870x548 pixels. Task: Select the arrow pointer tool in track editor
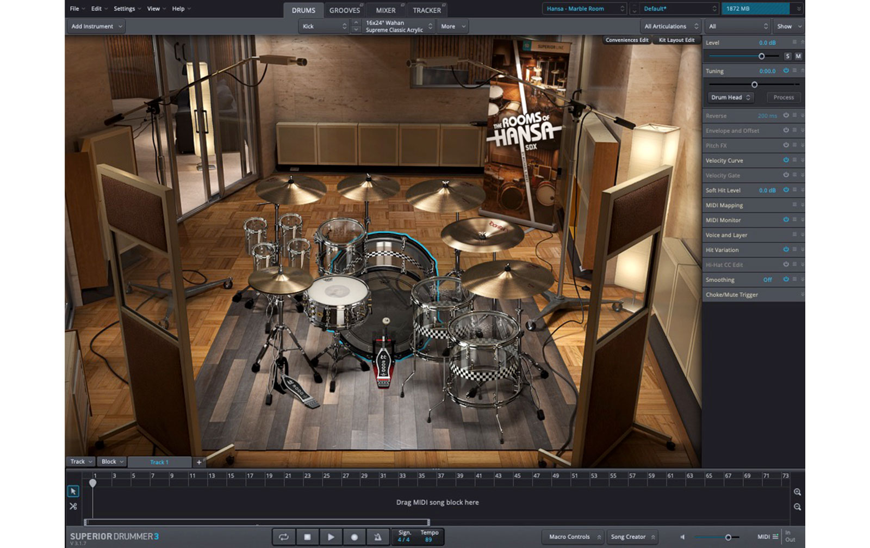point(73,491)
